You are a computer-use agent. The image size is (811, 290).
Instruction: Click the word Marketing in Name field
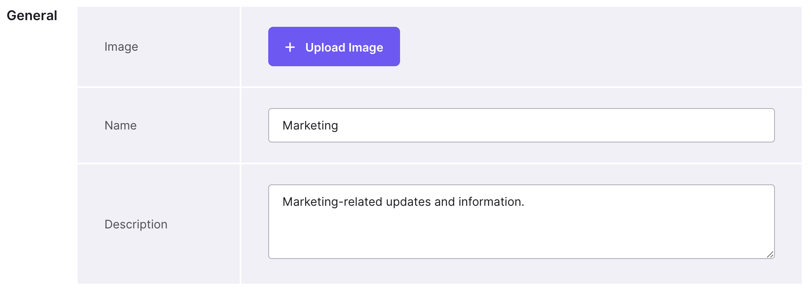click(x=310, y=125)
